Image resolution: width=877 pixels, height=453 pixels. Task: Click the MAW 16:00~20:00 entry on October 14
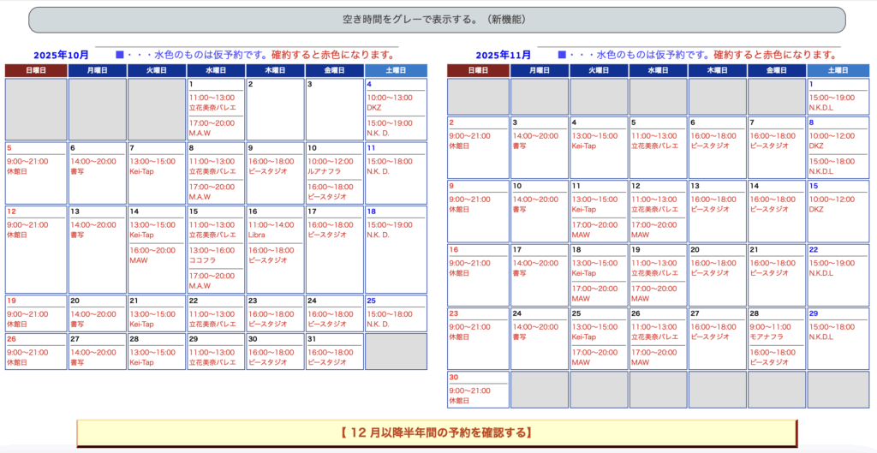point(139,260)
